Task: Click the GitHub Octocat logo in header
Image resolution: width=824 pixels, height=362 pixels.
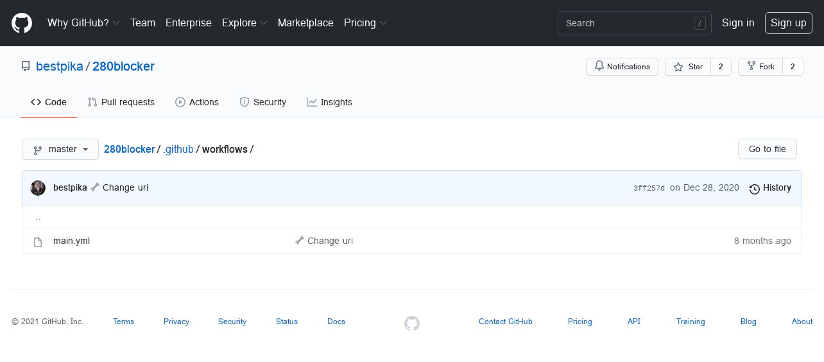Action: point(22,23)
